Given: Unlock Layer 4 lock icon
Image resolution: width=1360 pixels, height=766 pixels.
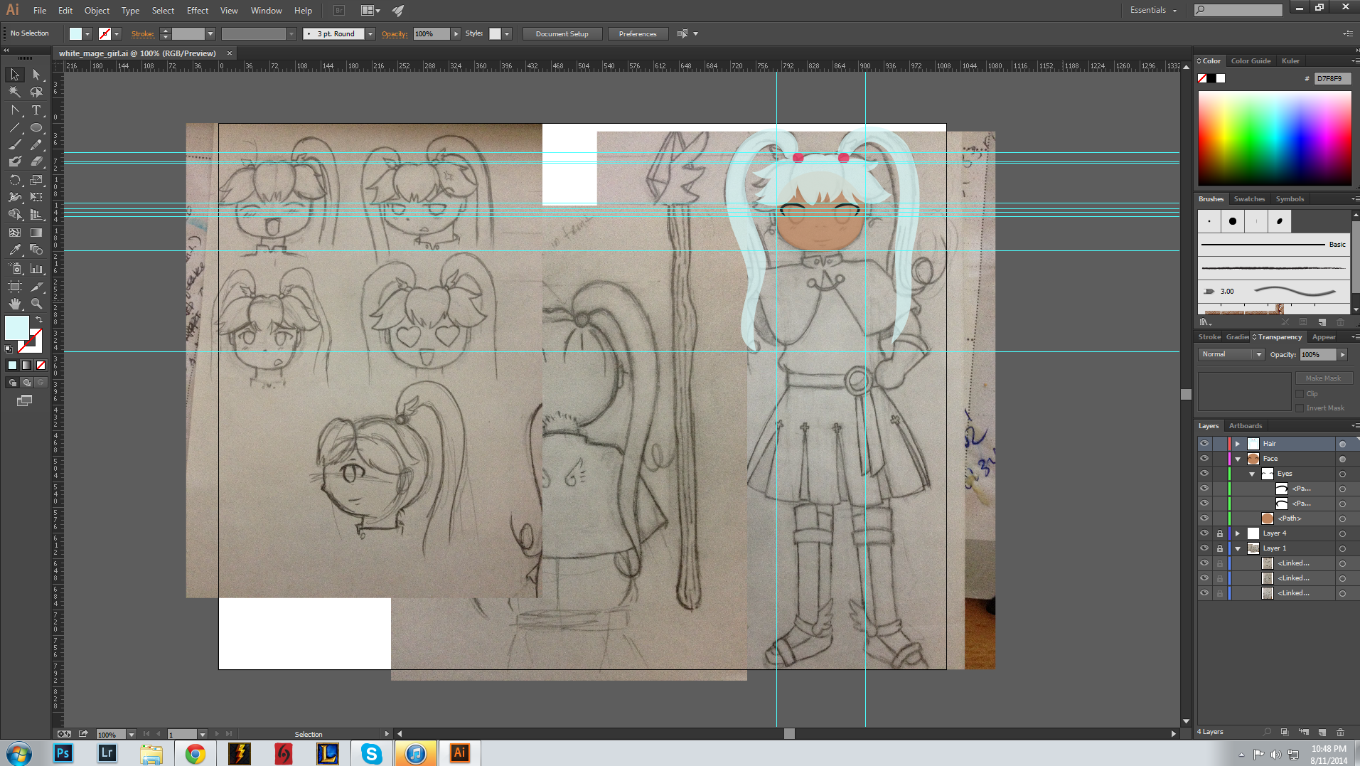Looking at the screenshot, I should [x=1220, y=533].
